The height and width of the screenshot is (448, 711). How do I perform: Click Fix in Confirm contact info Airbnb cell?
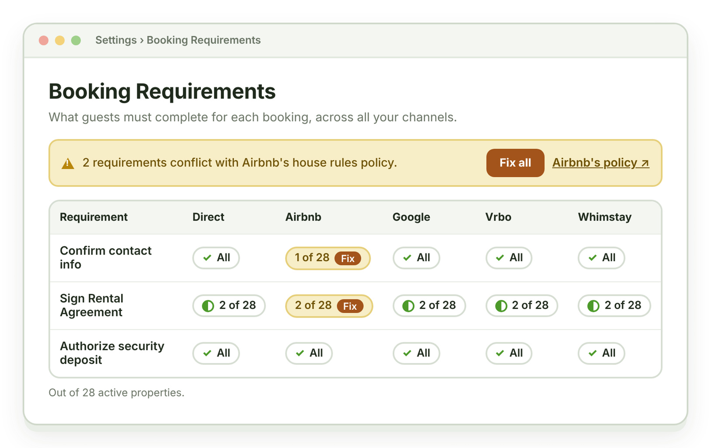[x=348, y=258]
